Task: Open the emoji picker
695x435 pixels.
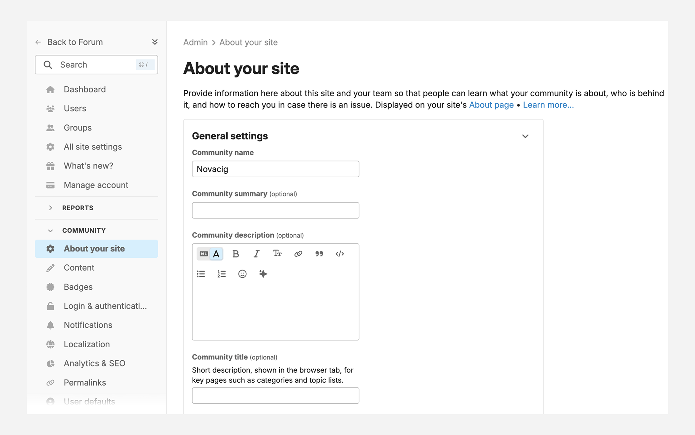Action: [x=242, y=274]
